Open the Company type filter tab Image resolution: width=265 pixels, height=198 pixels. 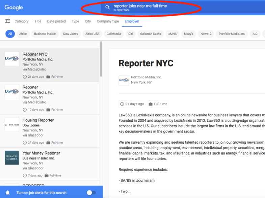pyautogui.click(x=108, y=21)
